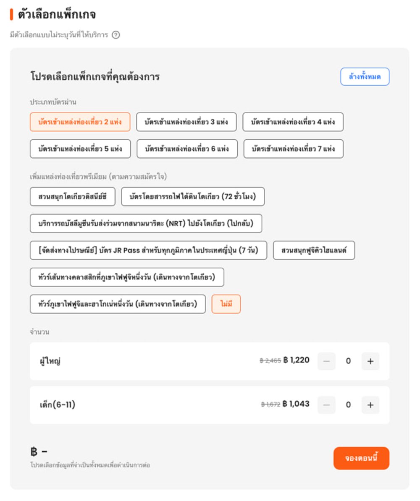420x501 pixels.
Task: Pick the 4-attraction pass option
Action: point(293,122)
